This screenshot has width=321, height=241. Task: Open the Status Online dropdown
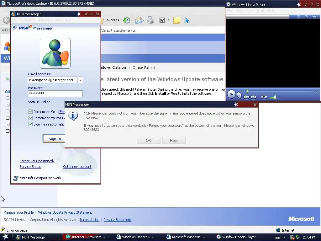point(54,102)
